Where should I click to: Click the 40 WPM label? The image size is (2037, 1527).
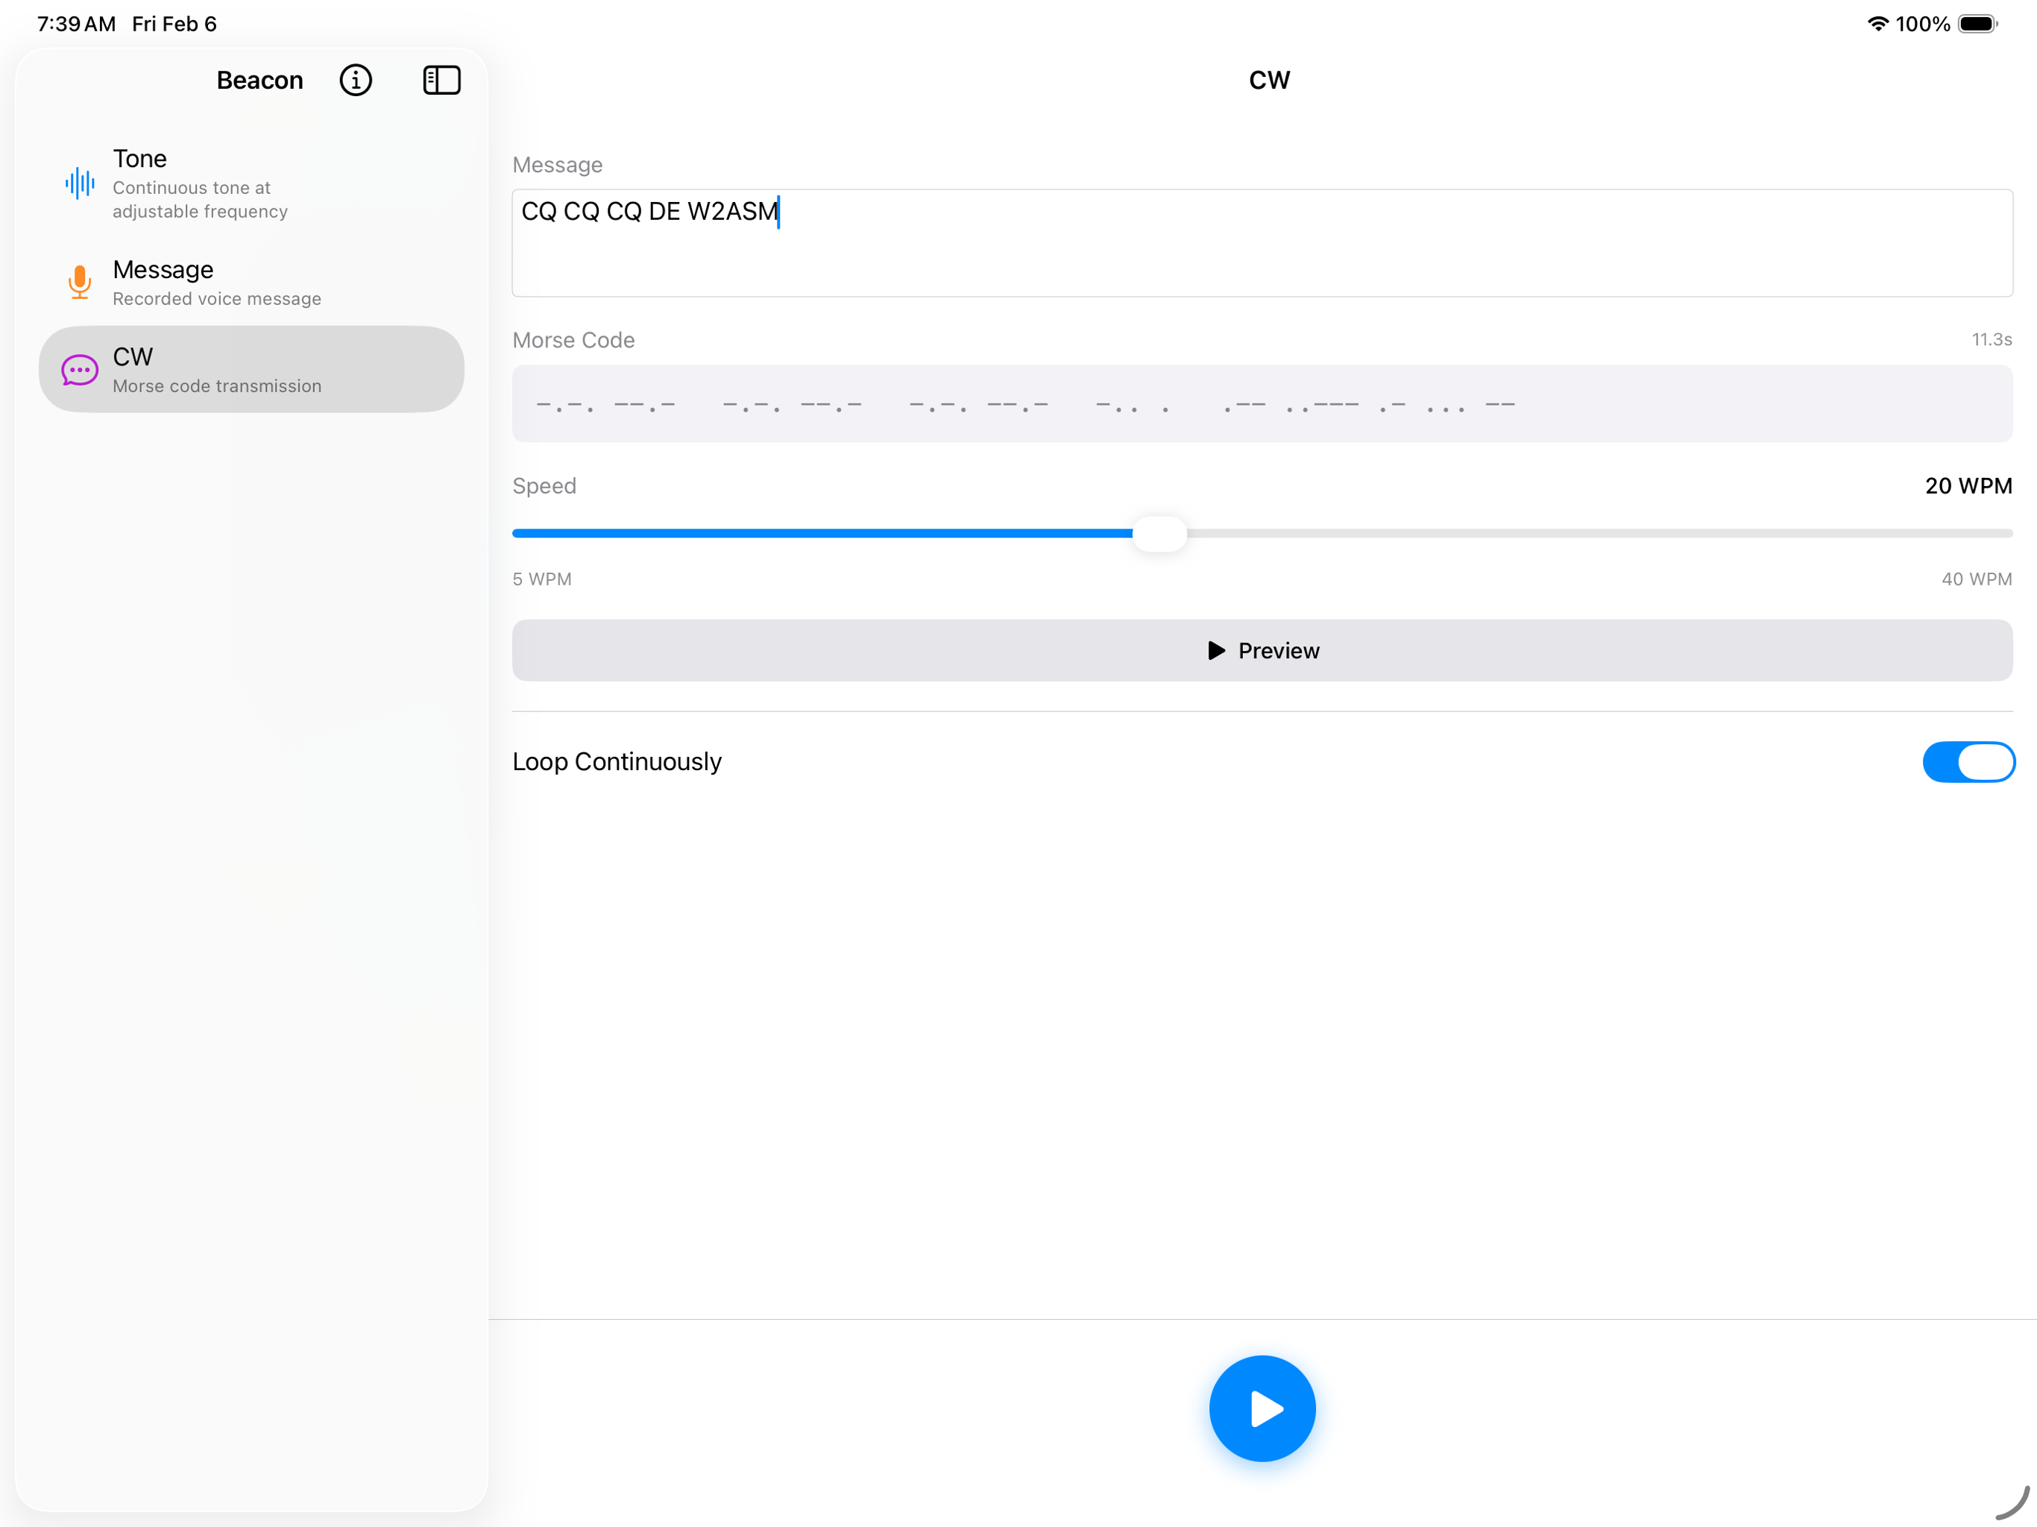1976,579
